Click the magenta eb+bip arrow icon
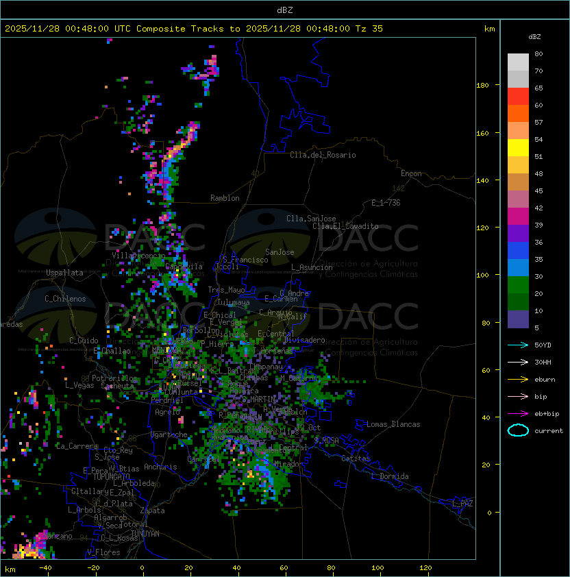570x577 pixels. (518, 414)
